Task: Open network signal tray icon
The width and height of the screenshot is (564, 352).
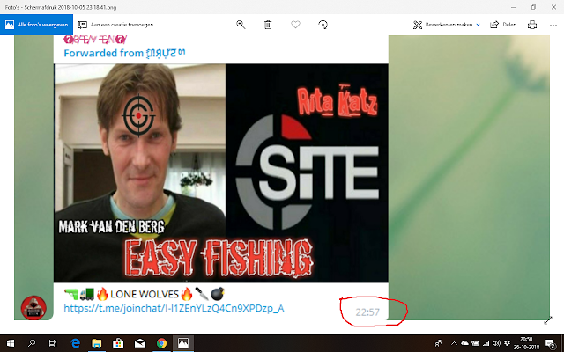Action: 486,344
